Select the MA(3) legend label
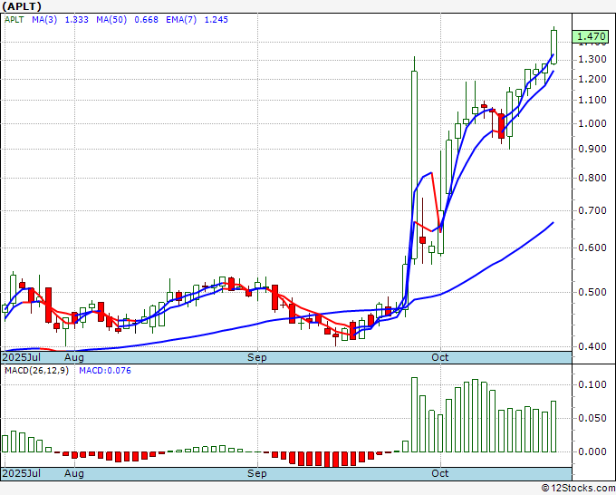Viewport: 616px width, 495px height. click(x=44, y=20)
